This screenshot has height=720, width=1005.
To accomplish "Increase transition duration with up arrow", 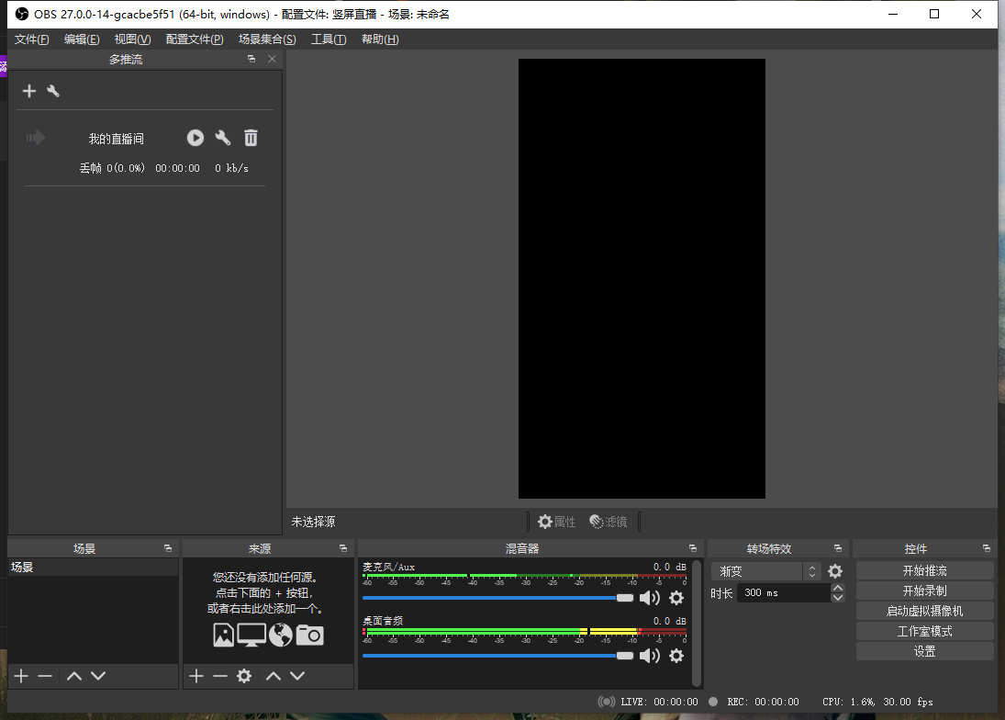I will click(837, 588).
